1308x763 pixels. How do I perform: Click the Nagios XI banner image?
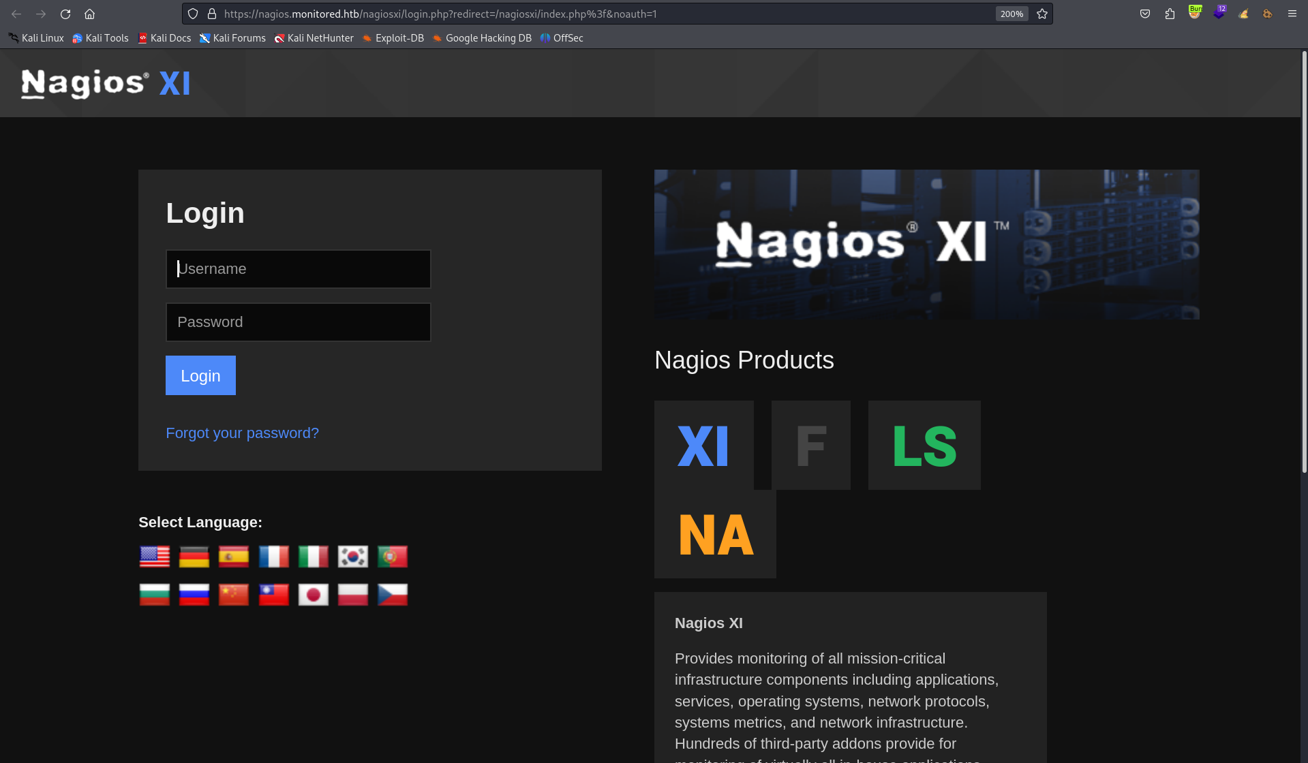pos(927,245)
